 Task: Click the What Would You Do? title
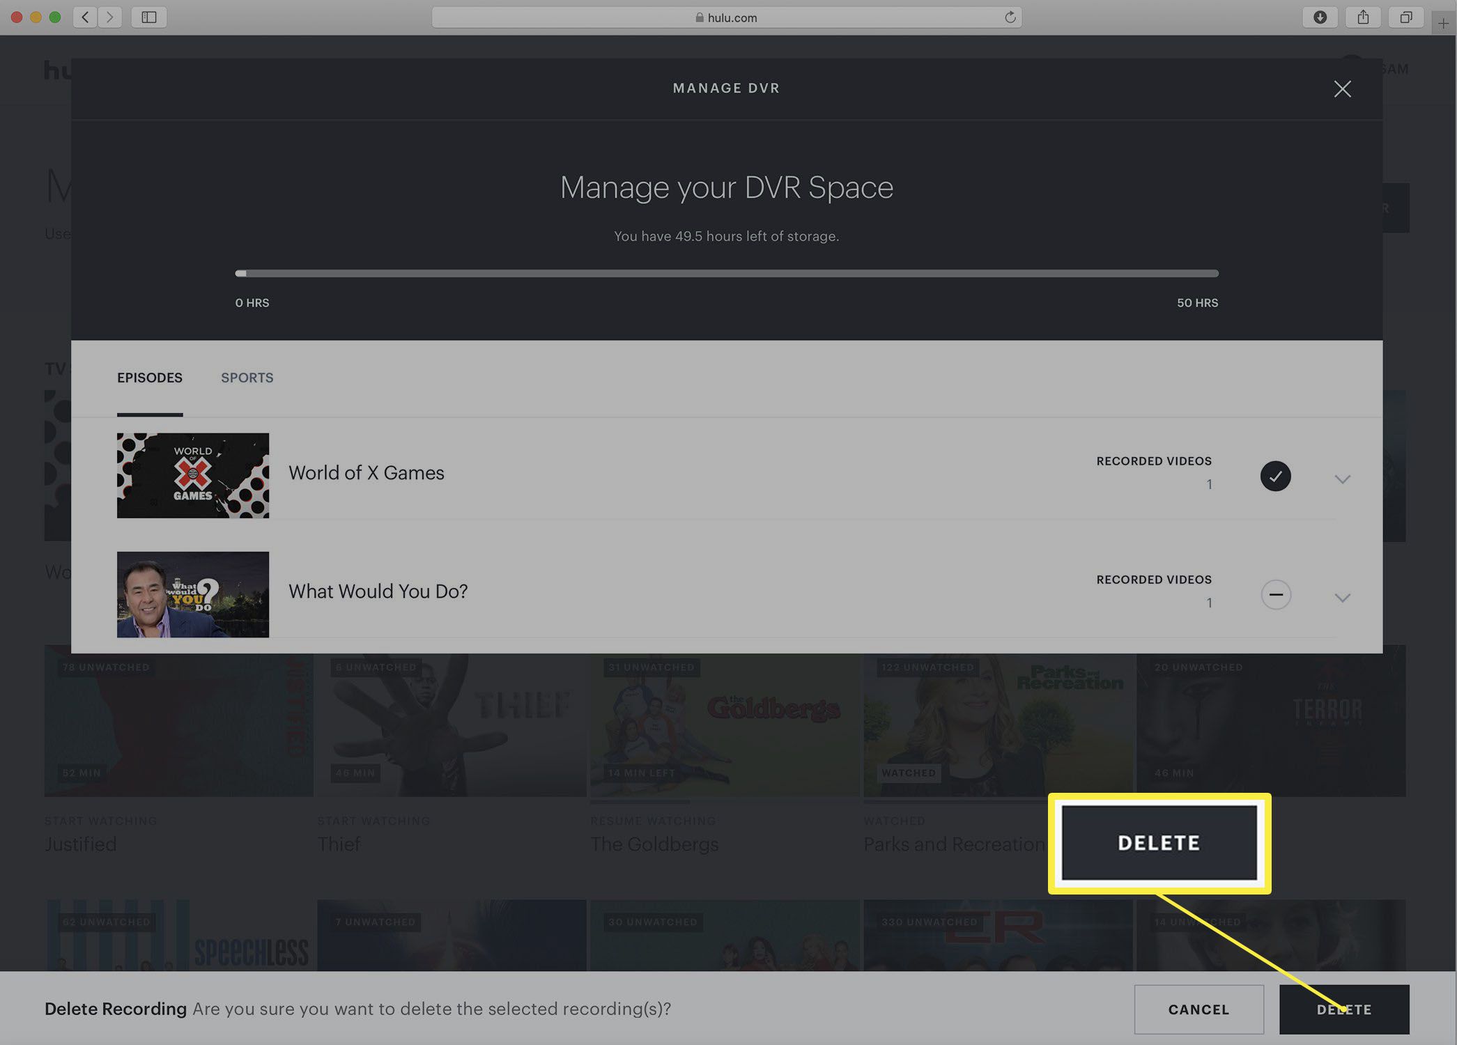tap(378, 591)
